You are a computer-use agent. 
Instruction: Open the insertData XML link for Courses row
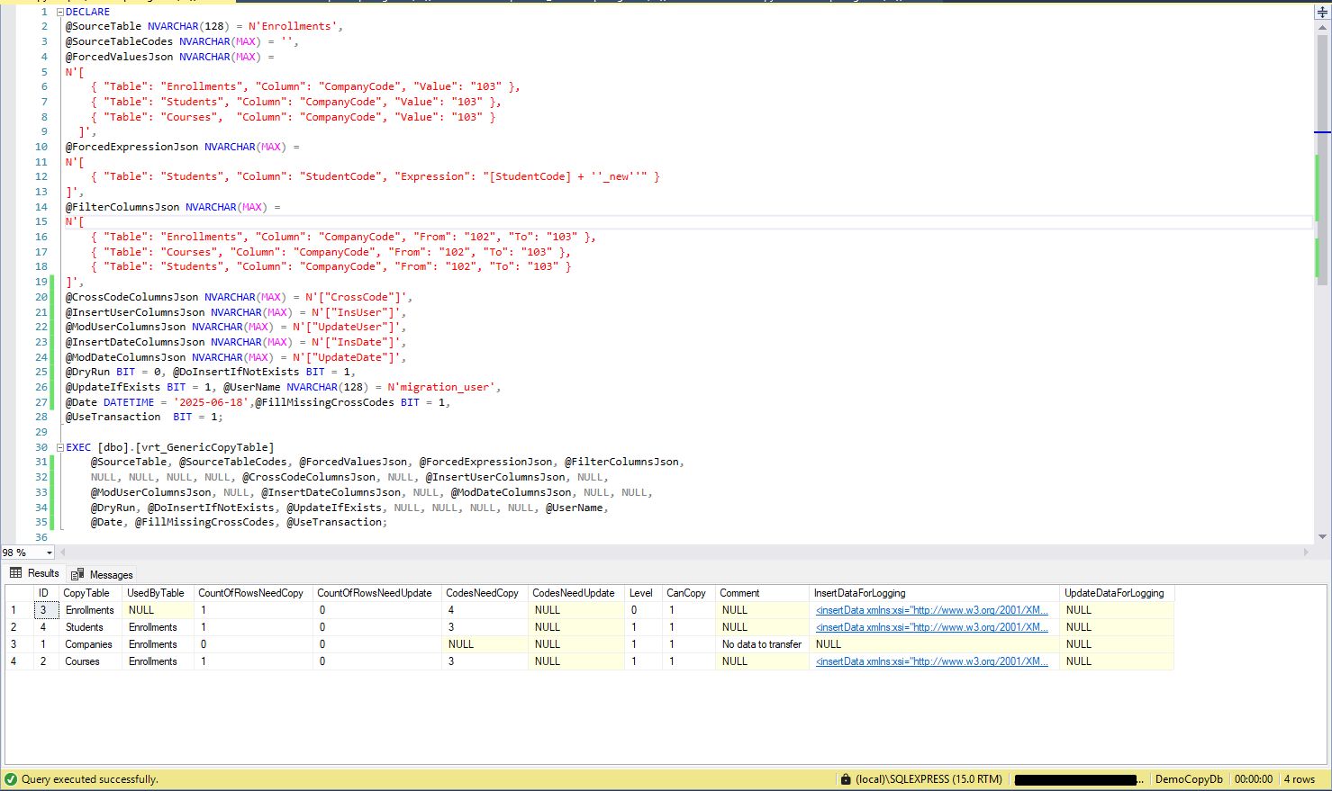(931, 661)
